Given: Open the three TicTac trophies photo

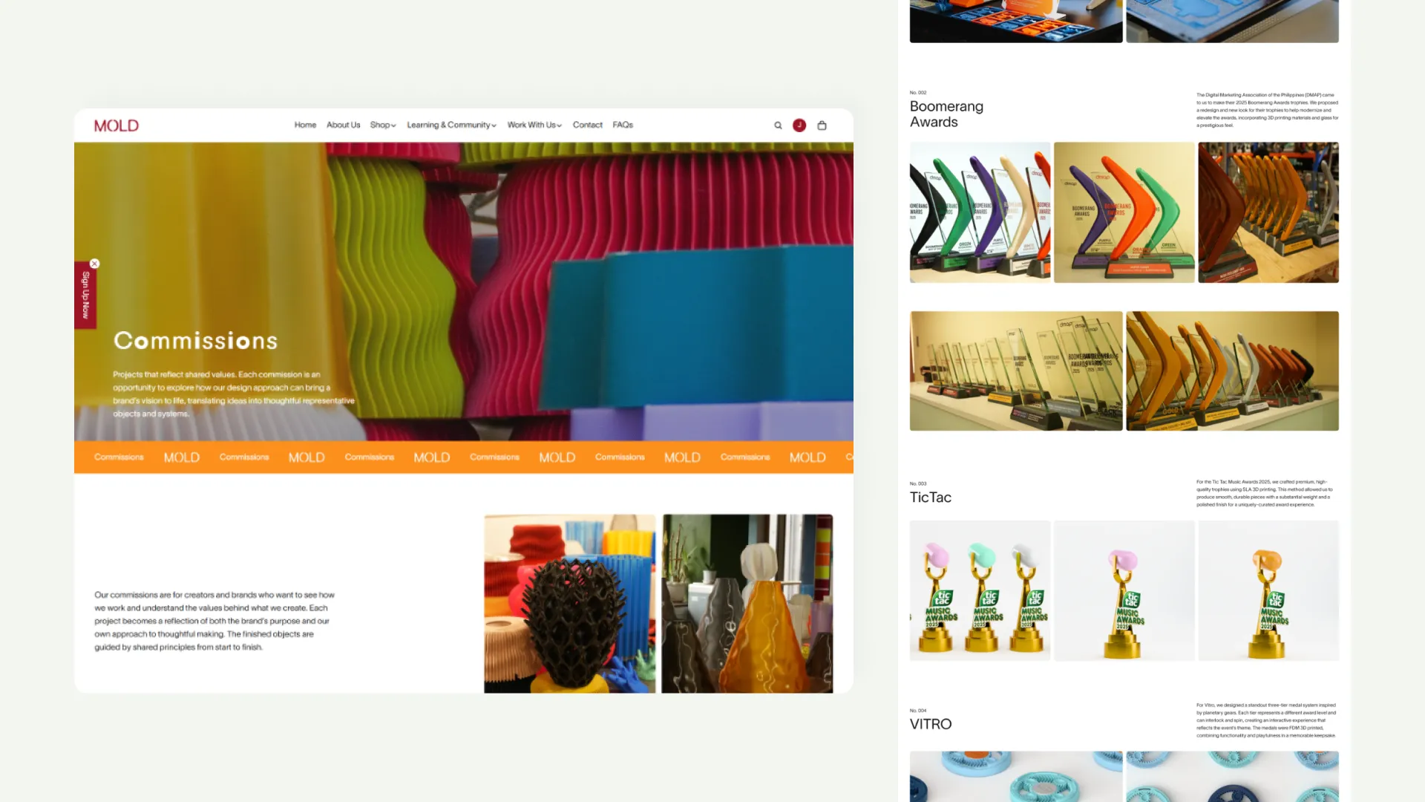Looking at the screenshot, I should pyautogui.click(x=980, y=590).
